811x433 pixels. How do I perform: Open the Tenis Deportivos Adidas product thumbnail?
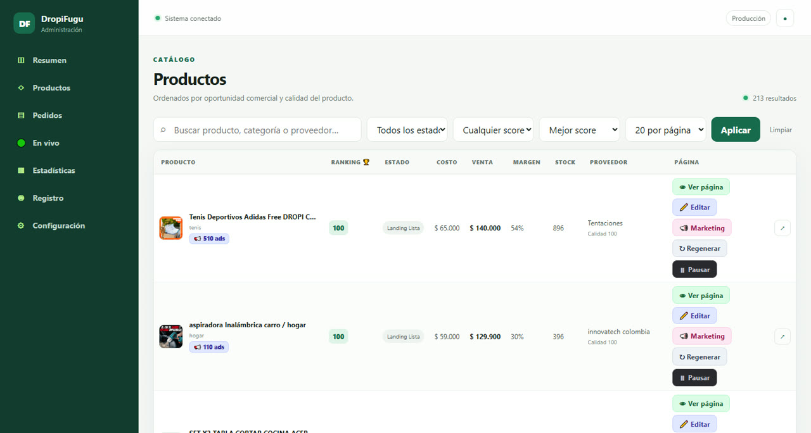point(171,228)
